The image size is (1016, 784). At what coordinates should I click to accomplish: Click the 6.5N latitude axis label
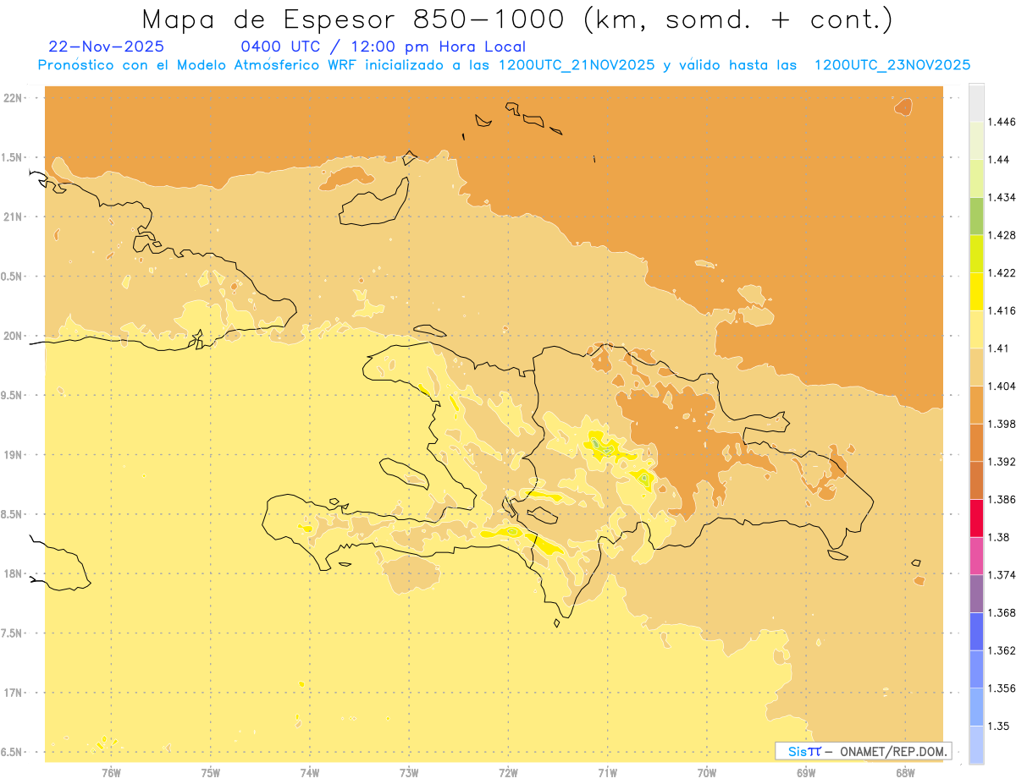(12, 752)
